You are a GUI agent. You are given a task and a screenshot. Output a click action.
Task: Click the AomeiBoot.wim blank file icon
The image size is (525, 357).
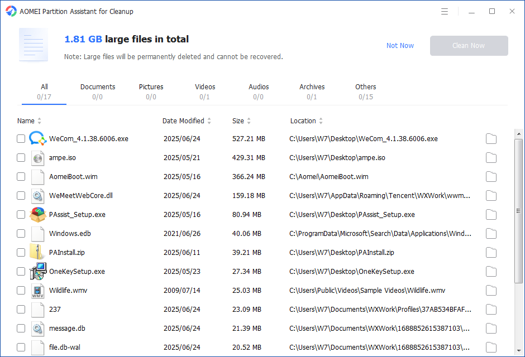point(37,177)
